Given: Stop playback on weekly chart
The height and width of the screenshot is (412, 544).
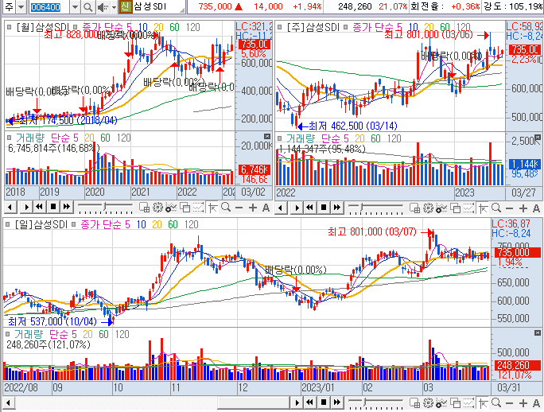Looking at the screenshot, I should pyautogui.click(x=324, y=208).
